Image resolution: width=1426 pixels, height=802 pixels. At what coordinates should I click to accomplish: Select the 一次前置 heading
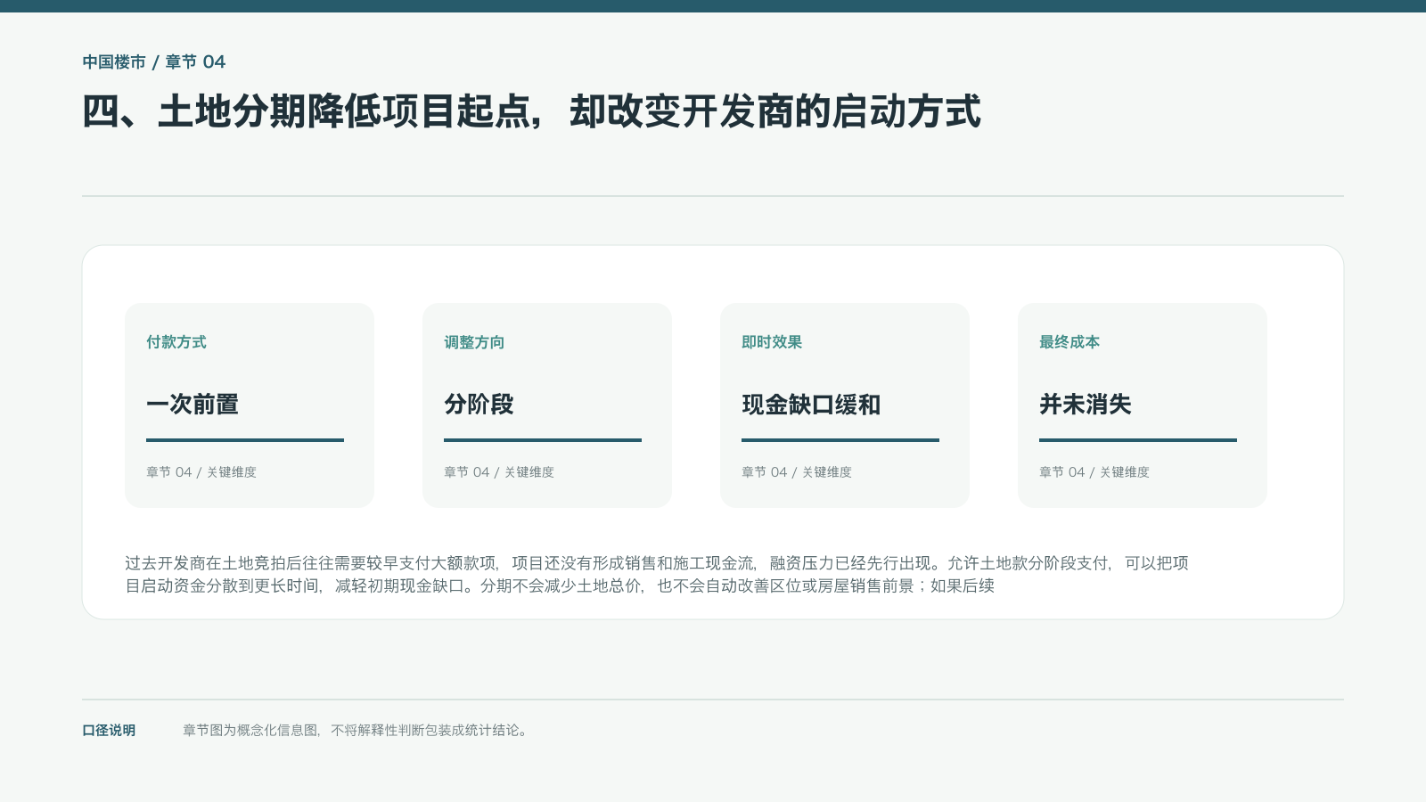pos(193,405)
